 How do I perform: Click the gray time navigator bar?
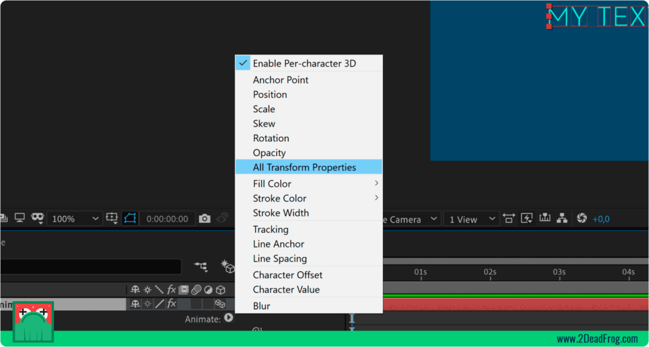click(x=516, y=261)
